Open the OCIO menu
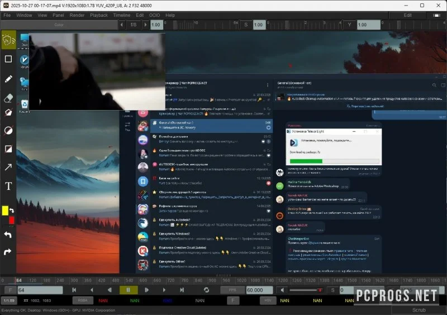The height and width of the screenshot is (315, 447). coord(155,15)
